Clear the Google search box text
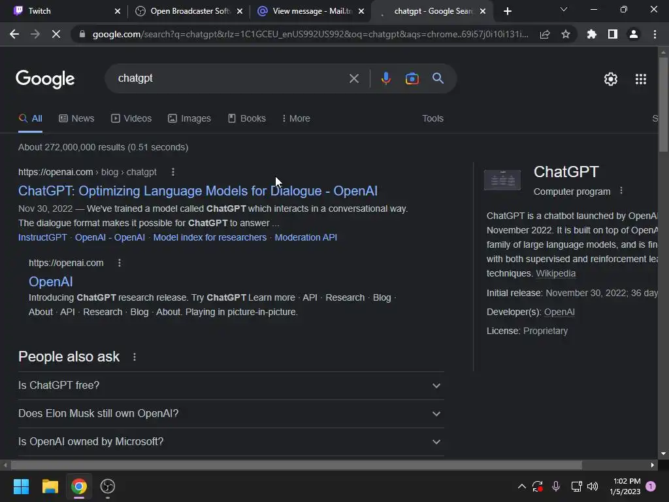Screen dimensions: 669x502 pos(353,78)
